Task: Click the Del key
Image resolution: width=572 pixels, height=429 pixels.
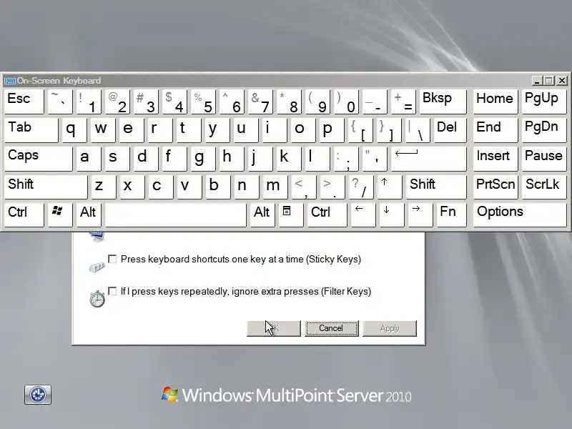Action: pos(450,130)
